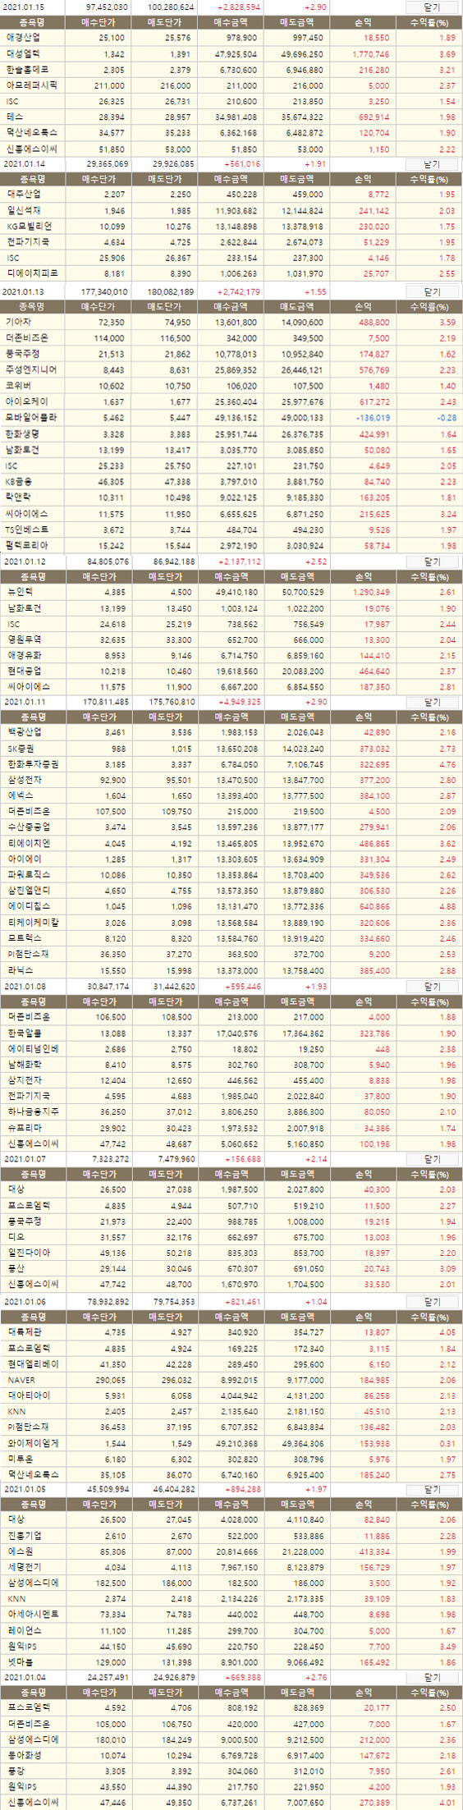Select the 에넥스 row name

(x=18, y=796)
